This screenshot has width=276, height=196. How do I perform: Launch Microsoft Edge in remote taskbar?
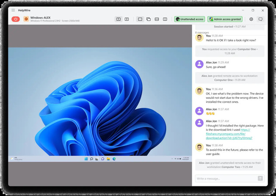click(x=114, y=159)
